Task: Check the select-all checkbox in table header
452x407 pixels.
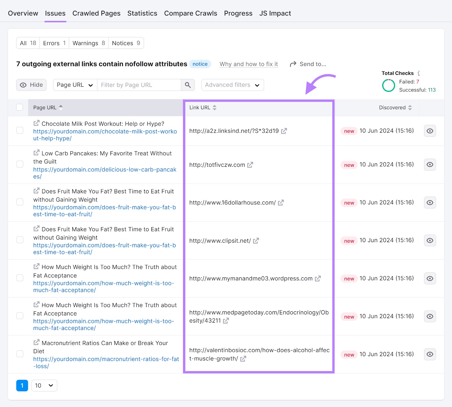Action: click(x=19, y=107)
